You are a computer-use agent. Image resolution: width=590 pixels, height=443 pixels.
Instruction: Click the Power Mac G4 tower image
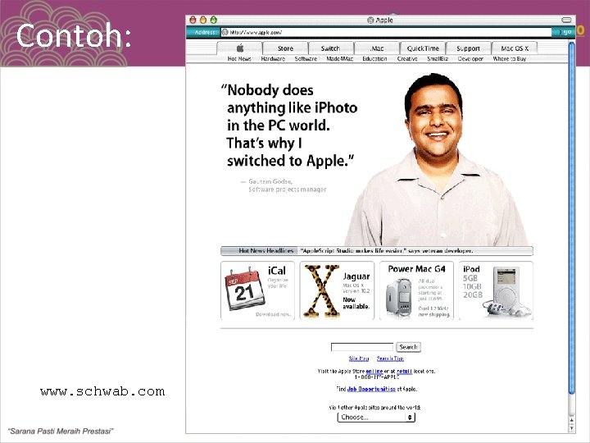(x=399, y=298)
